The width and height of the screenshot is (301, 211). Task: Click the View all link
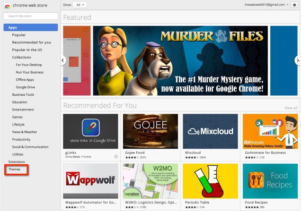[x=291, y=108]
